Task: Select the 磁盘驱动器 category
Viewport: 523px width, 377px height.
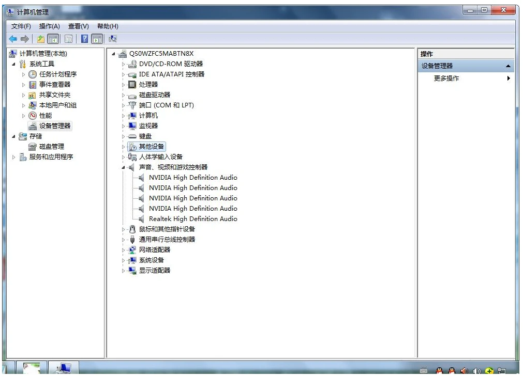Action: coord(155,95)
